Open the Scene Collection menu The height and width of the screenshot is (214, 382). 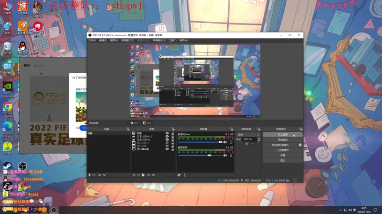pos(159,40)
